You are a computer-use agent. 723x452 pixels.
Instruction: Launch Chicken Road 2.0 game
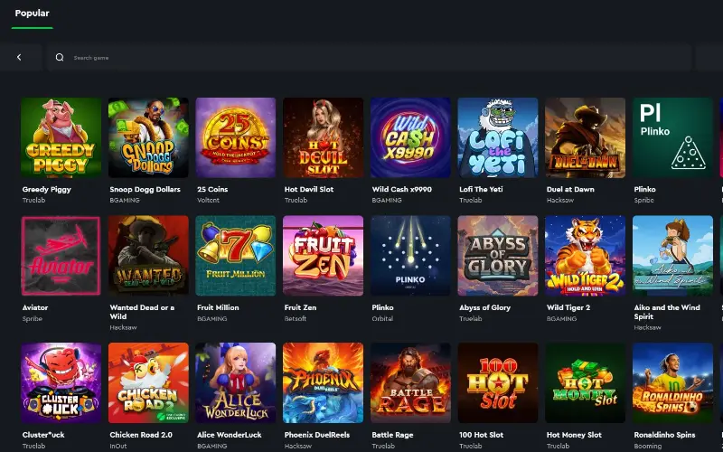[148, 382]
